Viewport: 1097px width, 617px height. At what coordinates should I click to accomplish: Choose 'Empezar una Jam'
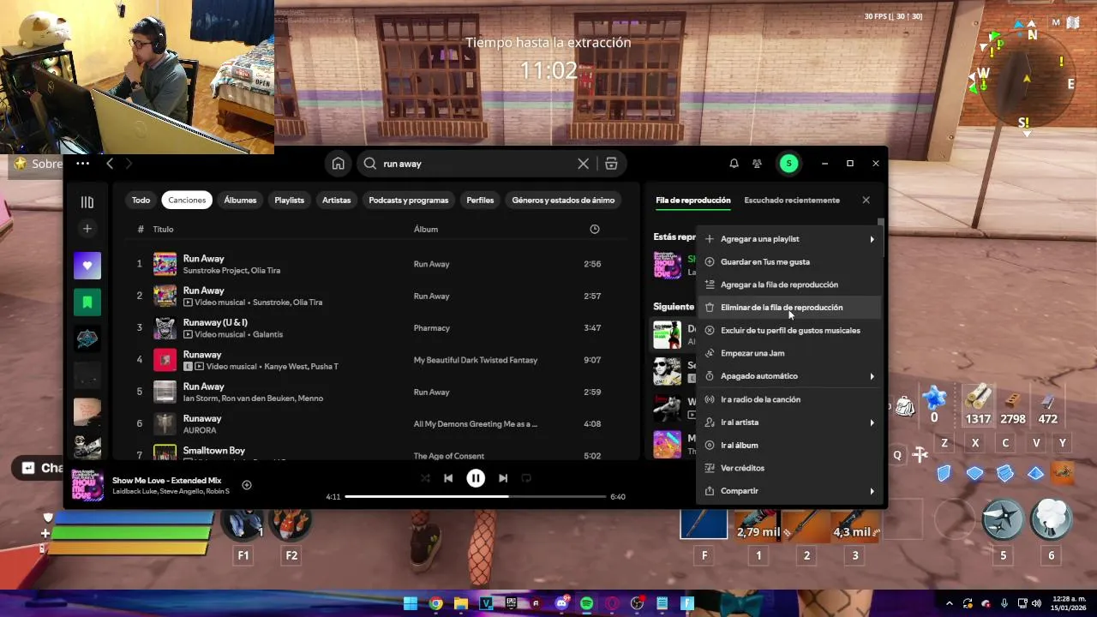pyautogui.click(x=790, y=353)
